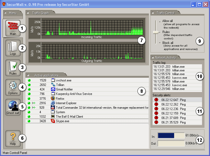
Task: Select the Gmail Notifier row text
Action: pyautogui.click(x=64, y=89)
